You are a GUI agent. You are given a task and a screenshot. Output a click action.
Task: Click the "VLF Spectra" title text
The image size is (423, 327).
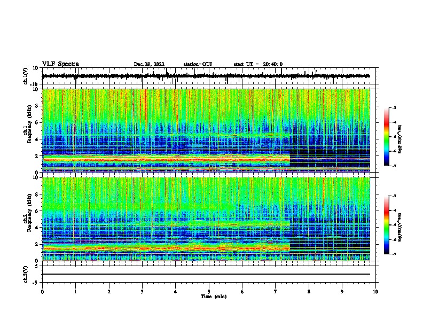click(x=60, y=64)
